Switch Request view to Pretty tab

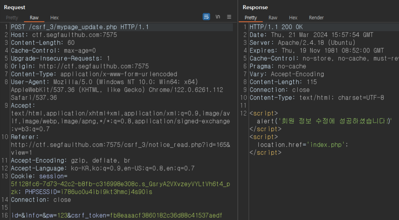coord(12,18)
